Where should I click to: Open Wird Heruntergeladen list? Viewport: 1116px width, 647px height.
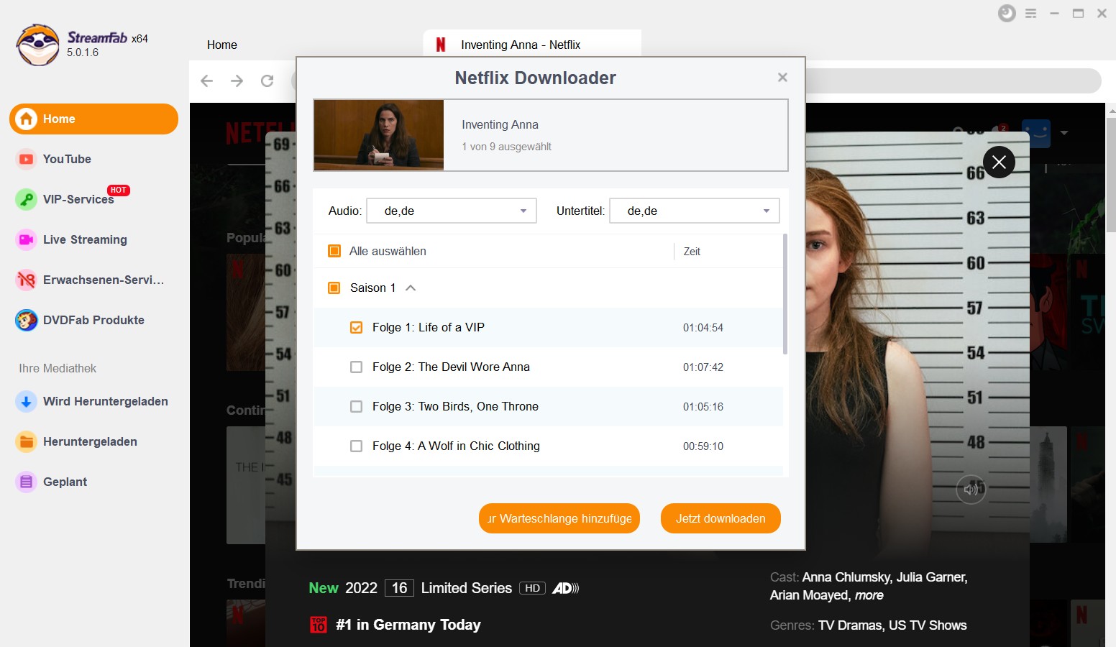point(106,401)
